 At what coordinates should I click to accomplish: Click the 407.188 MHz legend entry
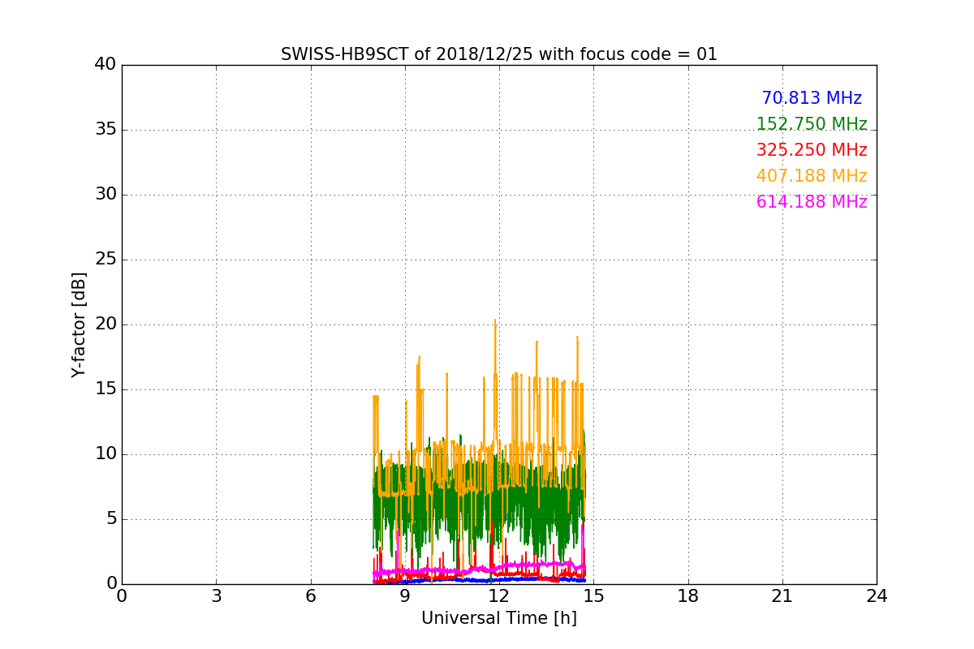[x=812, y=176]
